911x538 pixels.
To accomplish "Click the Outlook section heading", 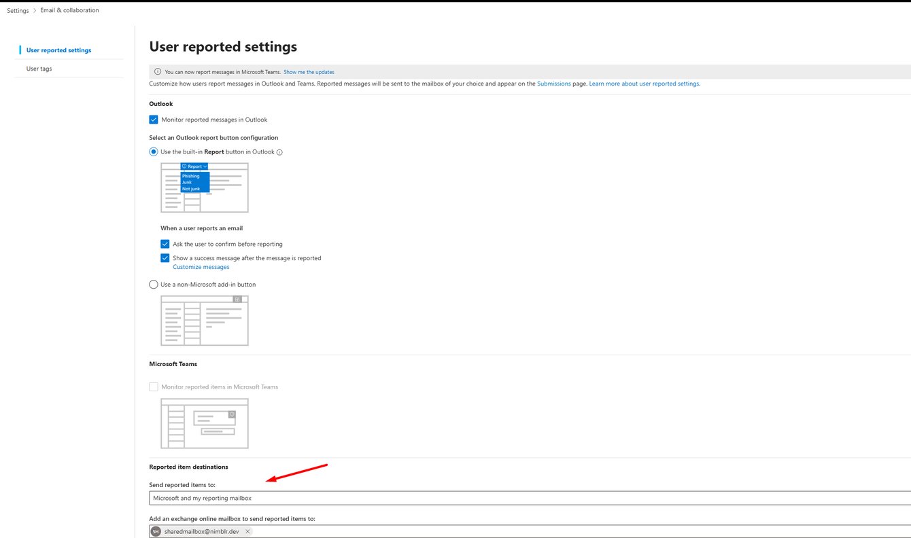I will (x=161, y=104).
